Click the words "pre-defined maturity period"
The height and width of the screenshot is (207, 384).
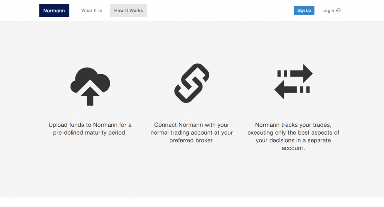90,133
